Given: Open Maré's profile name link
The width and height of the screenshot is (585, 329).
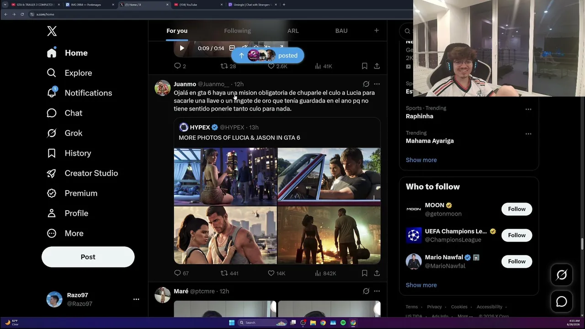Looking at the screenshot, I should [x=181, y=291].
